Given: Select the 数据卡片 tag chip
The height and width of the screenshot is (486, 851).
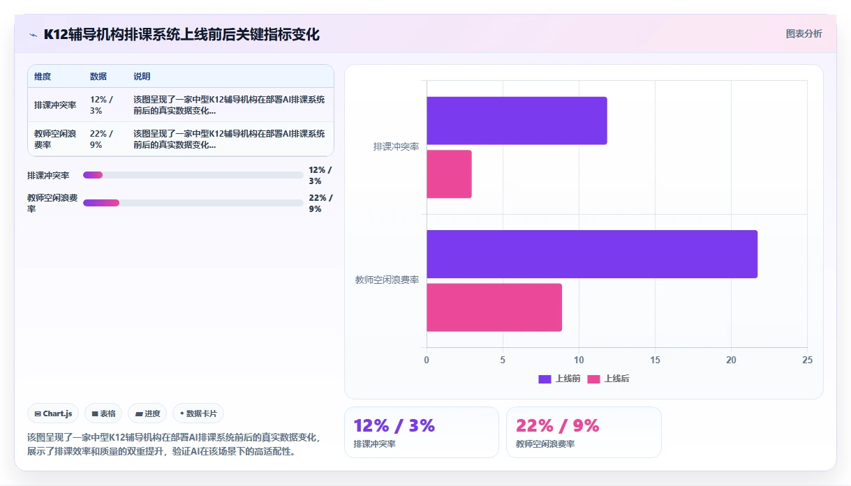Looking at the screenshot, I should pyautogui.click(x=198, y=413).
